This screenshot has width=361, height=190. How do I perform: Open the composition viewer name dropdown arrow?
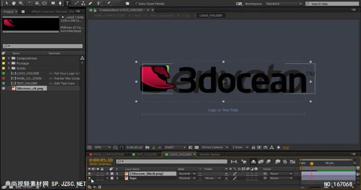[148, 10]
